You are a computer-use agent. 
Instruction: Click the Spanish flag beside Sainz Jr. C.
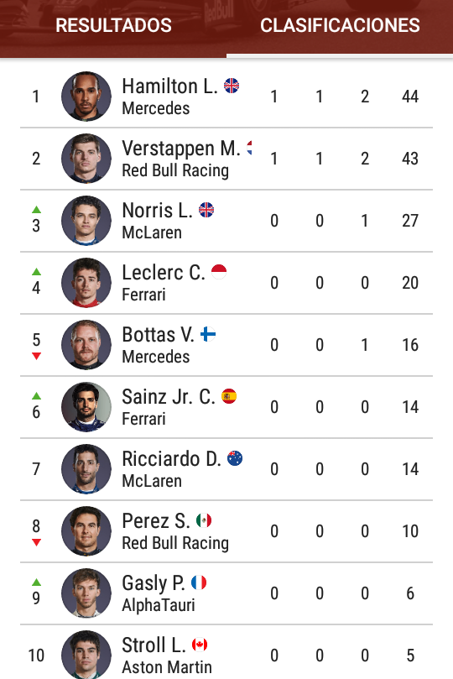coord(229,396)
